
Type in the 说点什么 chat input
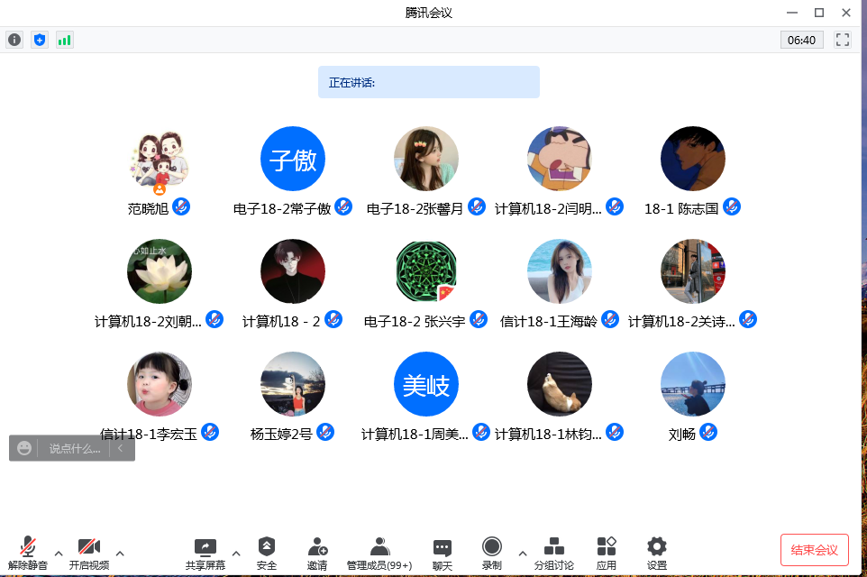click(75, 448)
